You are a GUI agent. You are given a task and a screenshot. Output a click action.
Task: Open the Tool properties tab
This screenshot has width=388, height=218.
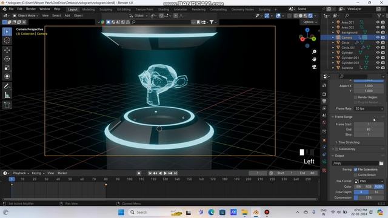coord(324,85)
